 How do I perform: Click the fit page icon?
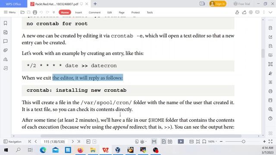tap(198, 142)
